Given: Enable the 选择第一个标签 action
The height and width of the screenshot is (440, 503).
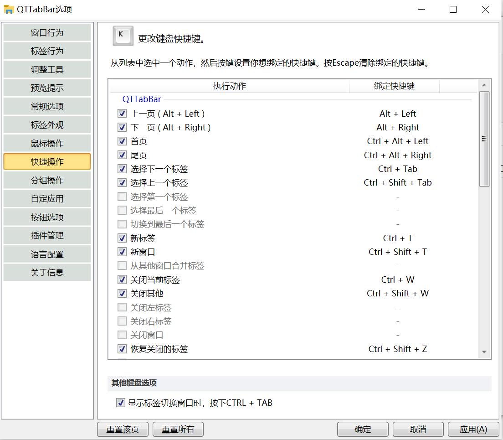Looking at the screenshot, I should point(122,197).
